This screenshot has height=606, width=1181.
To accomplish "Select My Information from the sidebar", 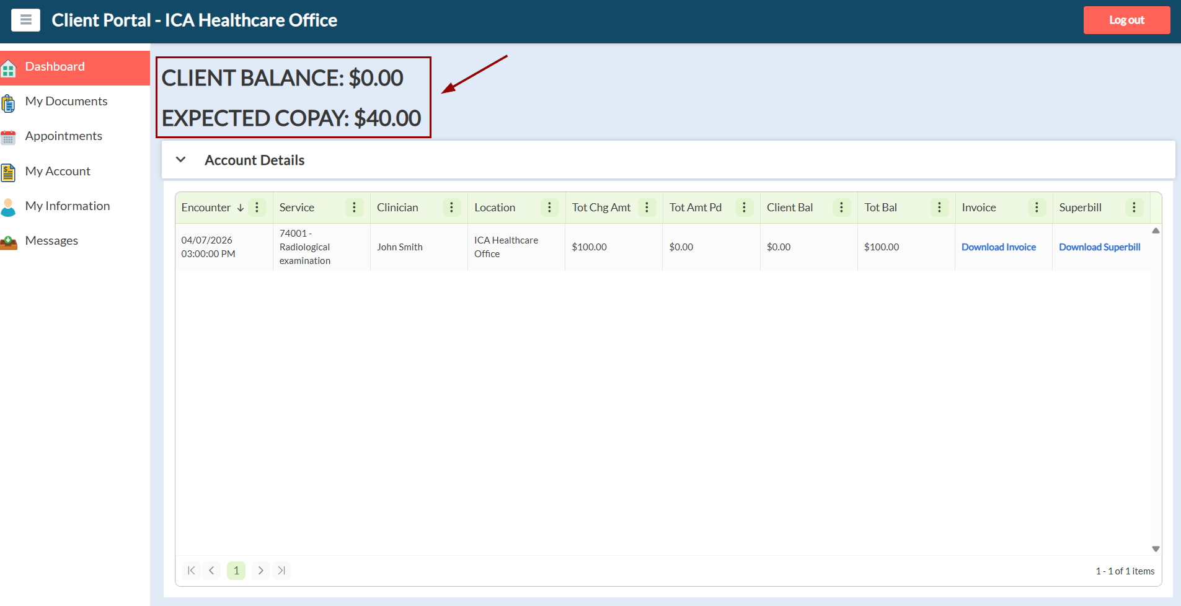I will point(67,206).
